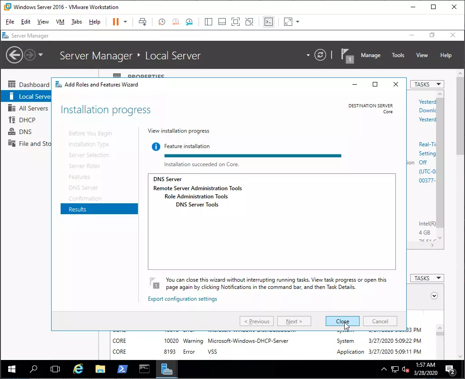Image resolution: width=465 pixels, height=379 pixels.
Task: Open the VMware File menu
Action: [10, 22]
